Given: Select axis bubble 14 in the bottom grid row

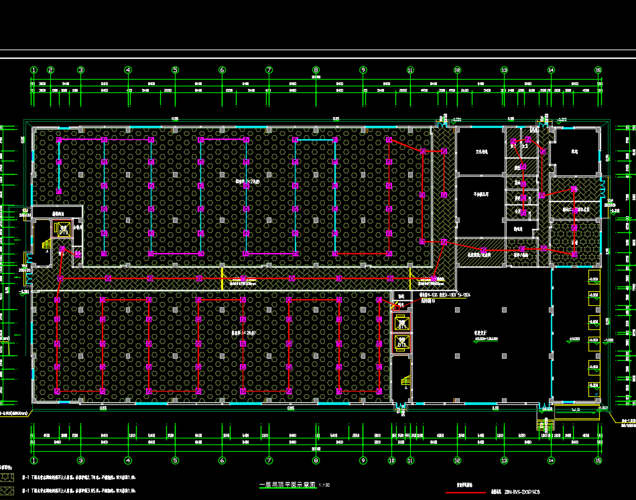Looking at the screenshot, I should [x=551, y=461].
